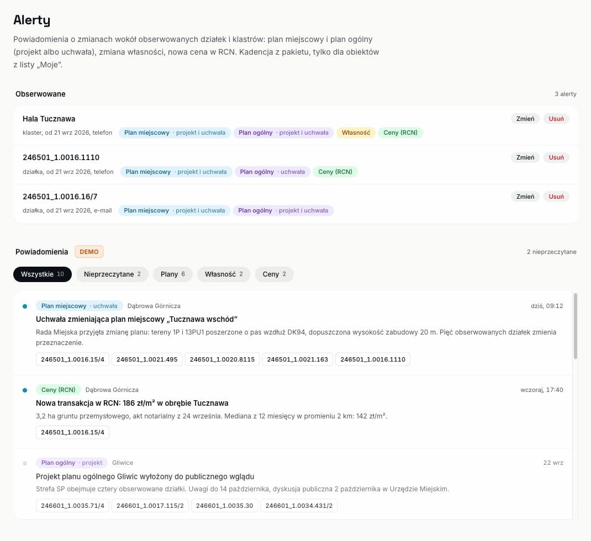Show only Własność notifications
591x541 pixels.
[x=224, y=274]
